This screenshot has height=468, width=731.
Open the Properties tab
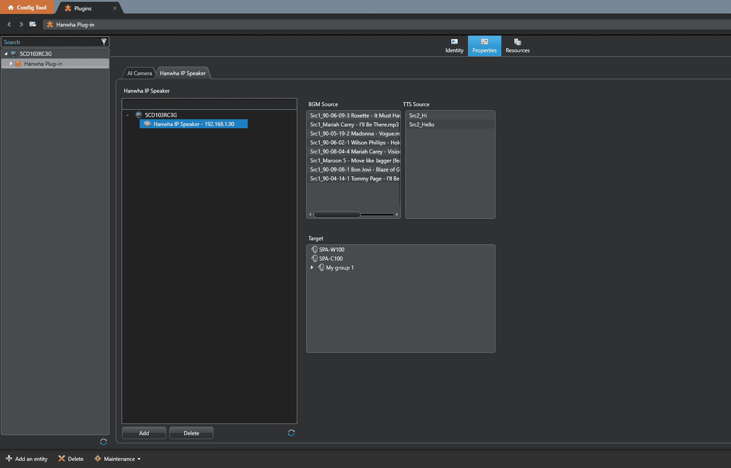(484, 46)
